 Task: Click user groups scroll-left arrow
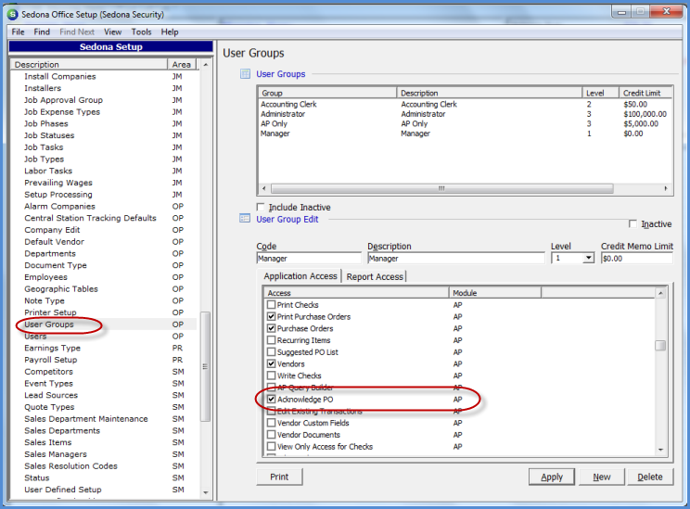(x=263, y=188)
